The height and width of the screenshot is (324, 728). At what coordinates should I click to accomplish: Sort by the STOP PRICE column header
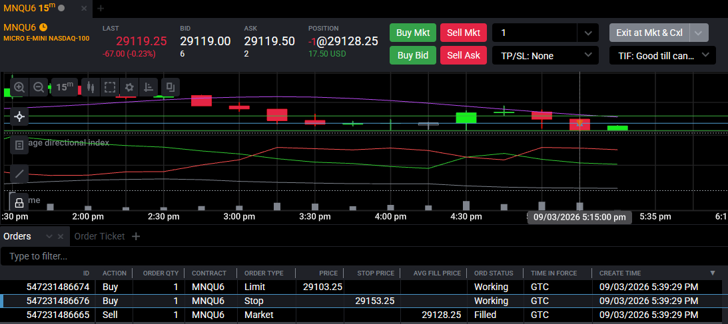(x=376, y=273)
